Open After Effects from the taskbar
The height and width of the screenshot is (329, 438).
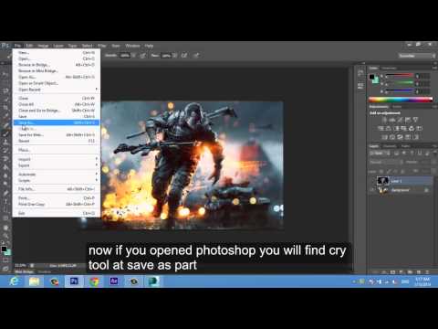click(x=114, y=281)
